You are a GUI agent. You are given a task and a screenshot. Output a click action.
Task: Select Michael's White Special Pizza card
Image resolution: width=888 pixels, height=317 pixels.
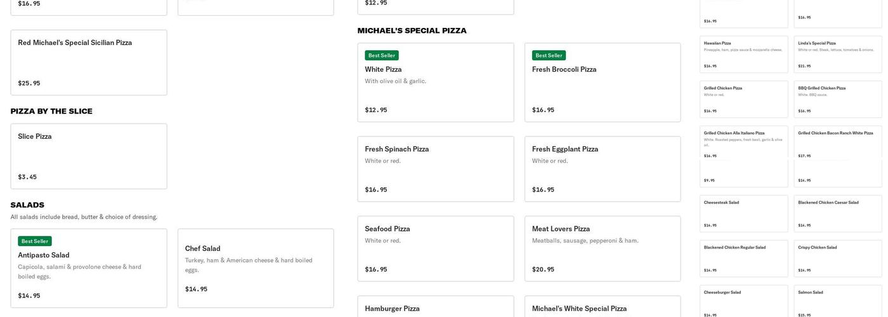(603, 307)
